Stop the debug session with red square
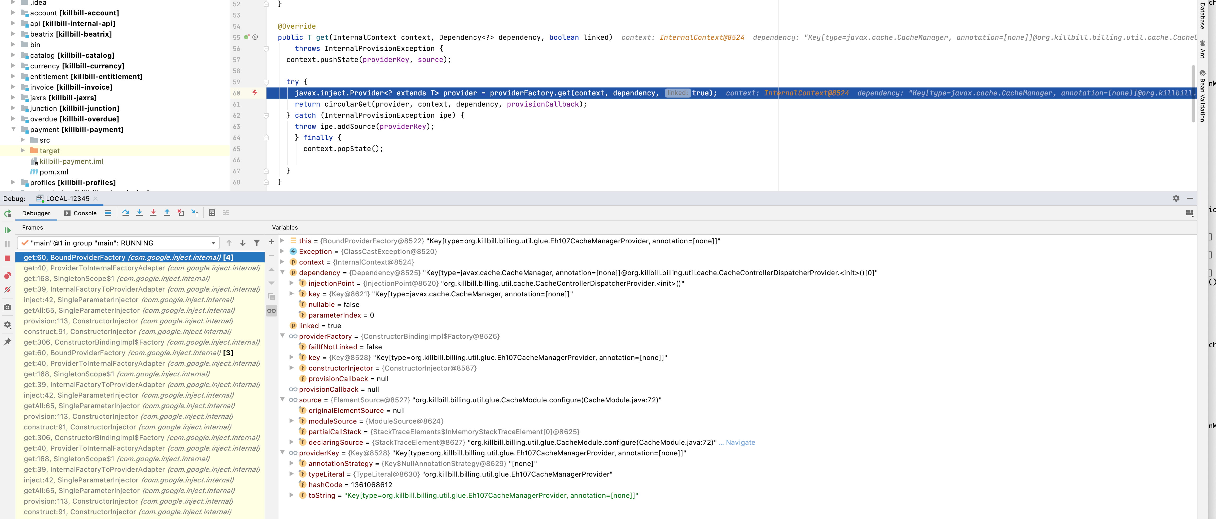Screen dimensions: 1216x519 pyautogui.click(x=7, y=258)
